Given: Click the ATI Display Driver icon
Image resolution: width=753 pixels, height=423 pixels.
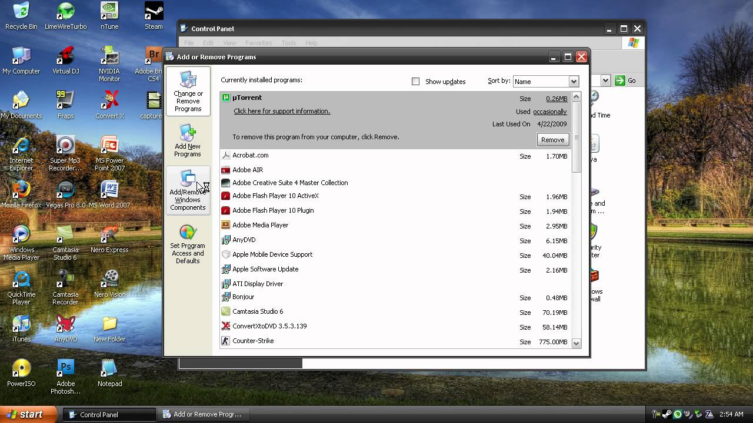Looking at the screenshot, I should (x=225, y=284).
